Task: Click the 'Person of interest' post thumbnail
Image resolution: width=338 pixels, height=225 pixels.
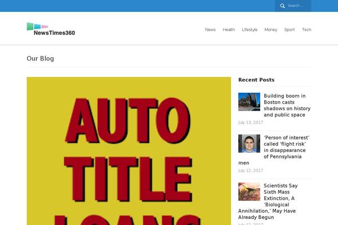Action: point(249,143)
